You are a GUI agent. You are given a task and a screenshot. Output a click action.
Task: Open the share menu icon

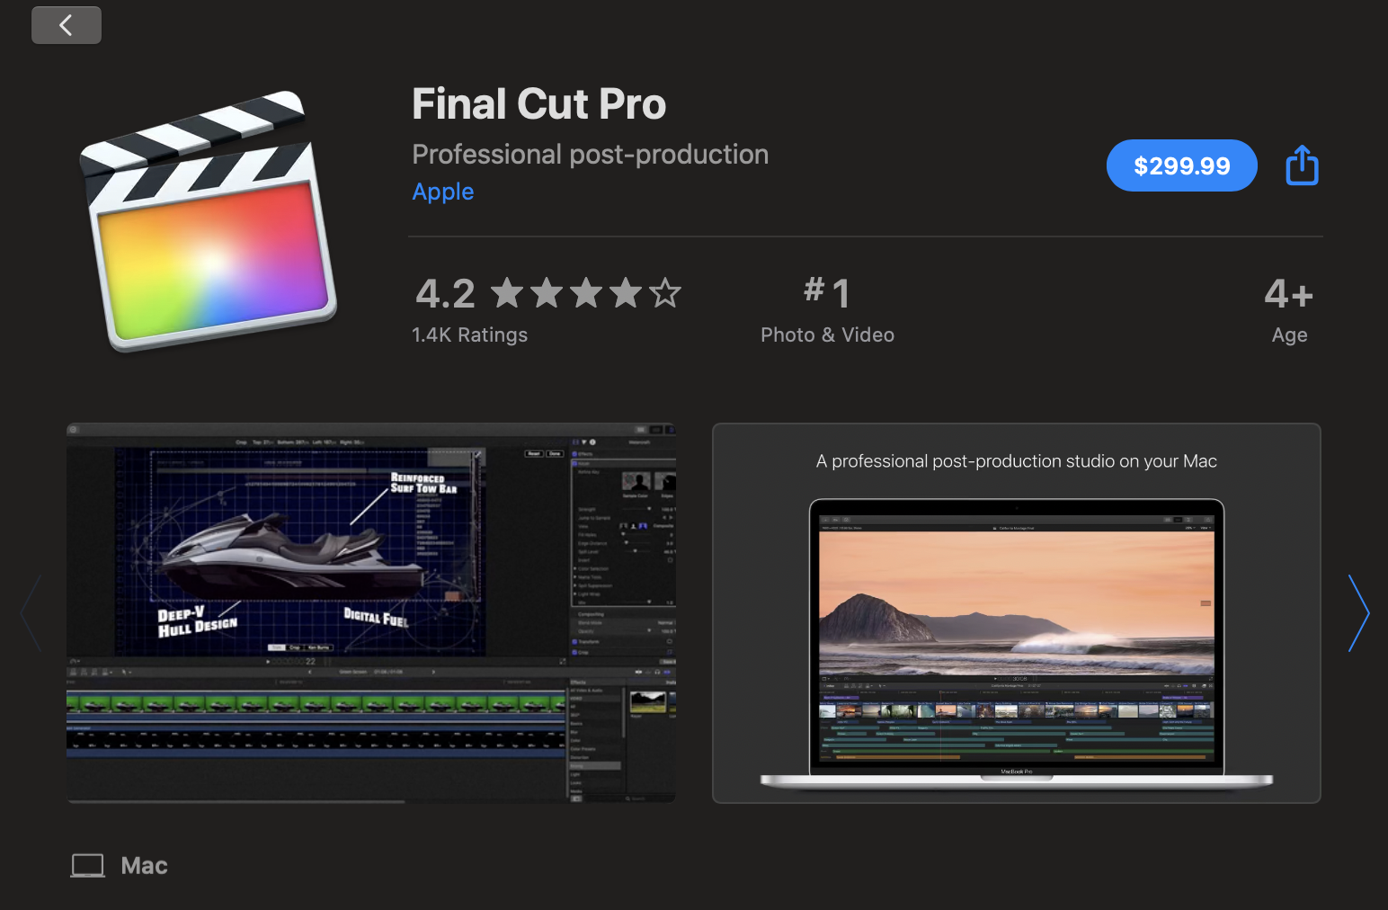point(1302,165)
